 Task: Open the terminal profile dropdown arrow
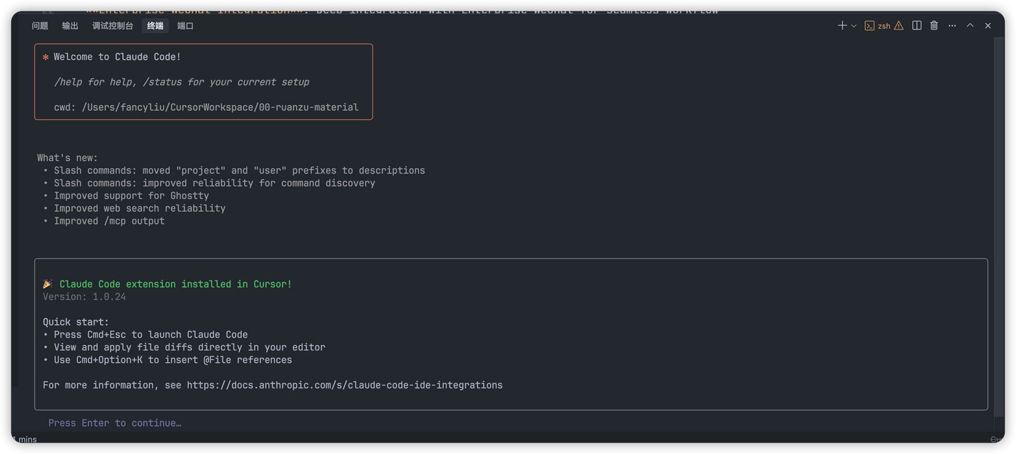(854, 26)
